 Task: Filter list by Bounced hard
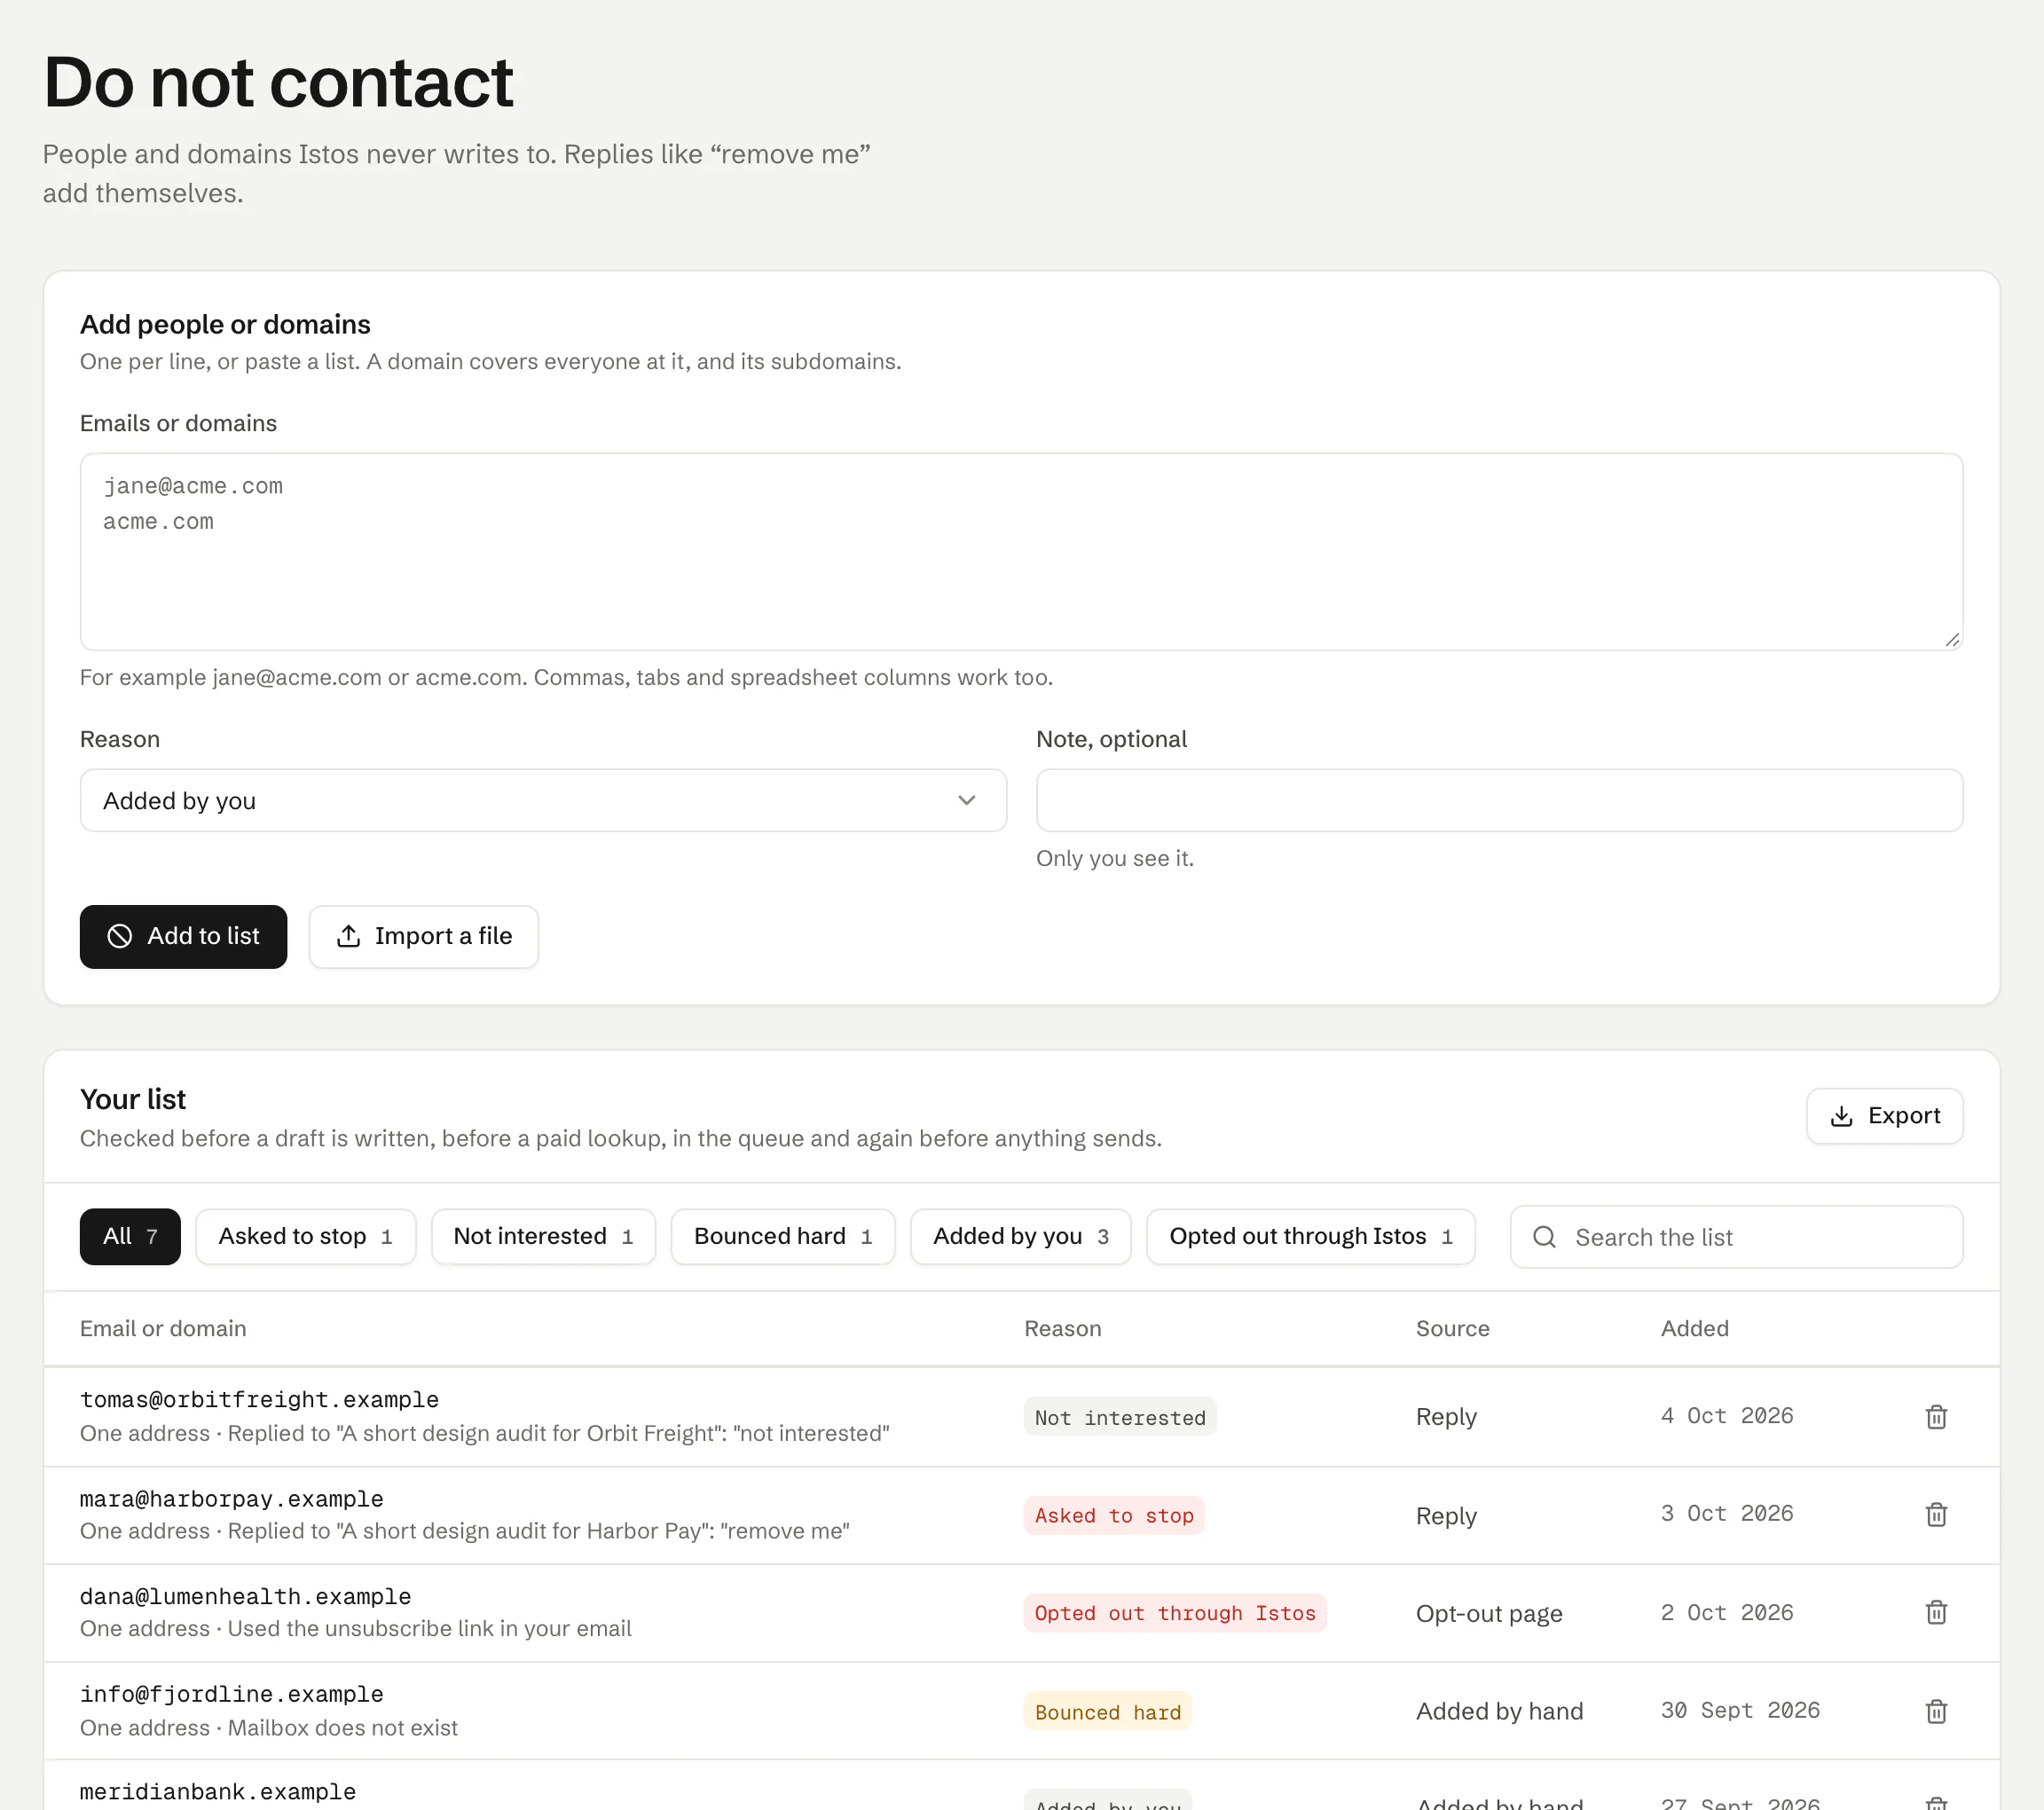pyautogui.click(x=783, y=1237)
